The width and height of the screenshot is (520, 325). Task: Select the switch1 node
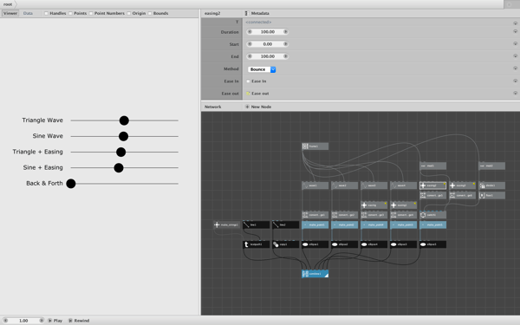tap(432, 215)
